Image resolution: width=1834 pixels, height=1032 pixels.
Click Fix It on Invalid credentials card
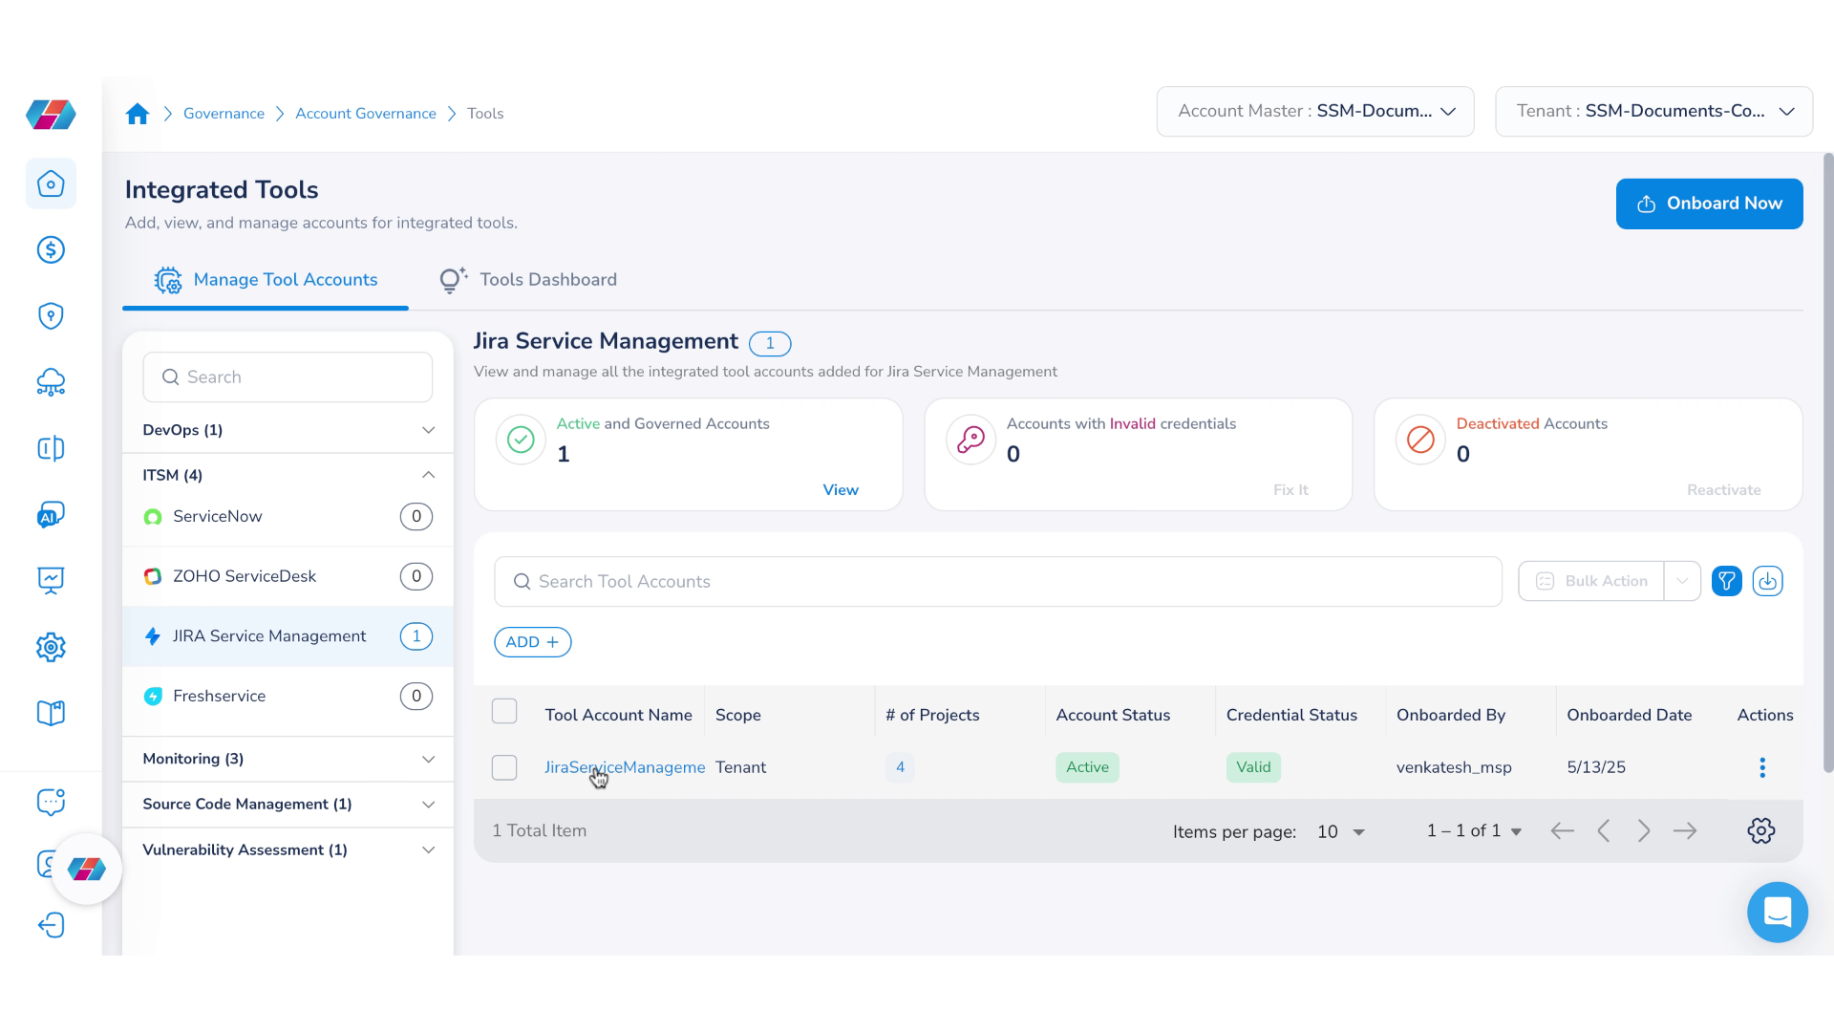1290,490
